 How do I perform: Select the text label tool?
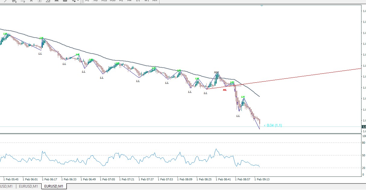(40, 1)
